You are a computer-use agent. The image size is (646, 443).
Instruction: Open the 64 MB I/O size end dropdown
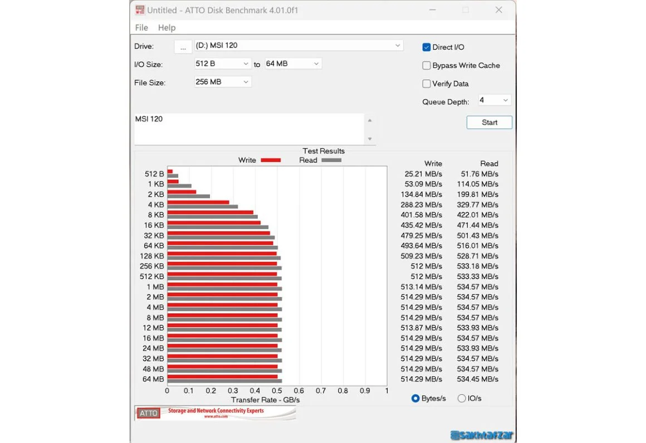point(292,64)
